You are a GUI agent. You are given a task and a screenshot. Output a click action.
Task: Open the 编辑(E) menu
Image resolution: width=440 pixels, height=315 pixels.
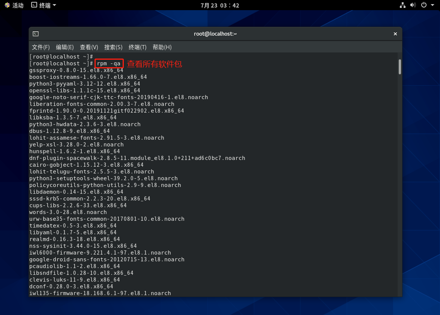click(65, 47)
